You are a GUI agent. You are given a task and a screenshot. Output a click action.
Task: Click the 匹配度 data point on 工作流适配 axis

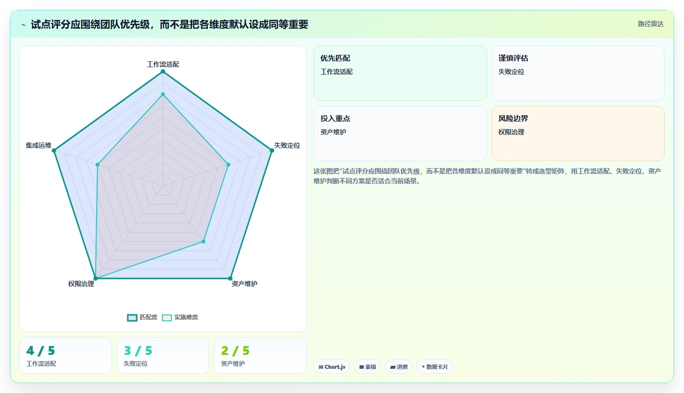162,72
